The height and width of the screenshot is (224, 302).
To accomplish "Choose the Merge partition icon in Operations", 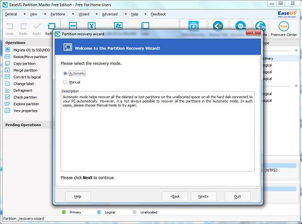I will pos(7,70).
